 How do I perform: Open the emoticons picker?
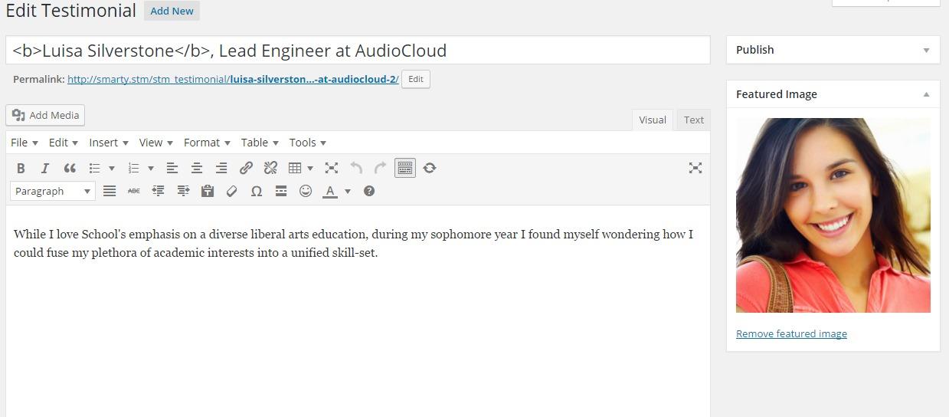coord(306,191)
